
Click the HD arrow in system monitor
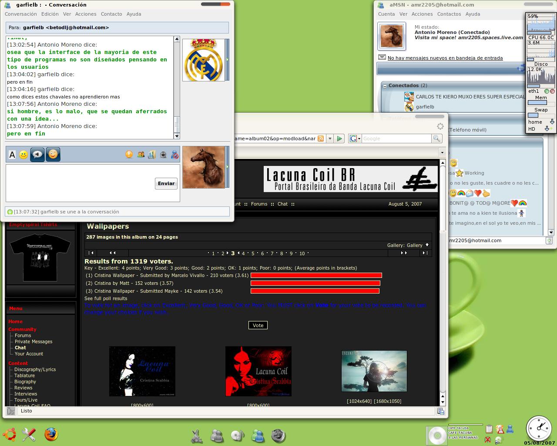pos(547,129)
